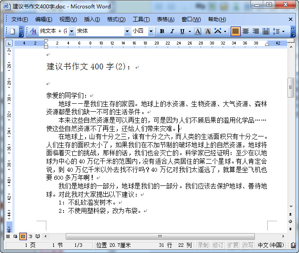Click the 中文(中国) language indicator
Viewport: 299px width, 253px height.
click(x=271, y=245)
